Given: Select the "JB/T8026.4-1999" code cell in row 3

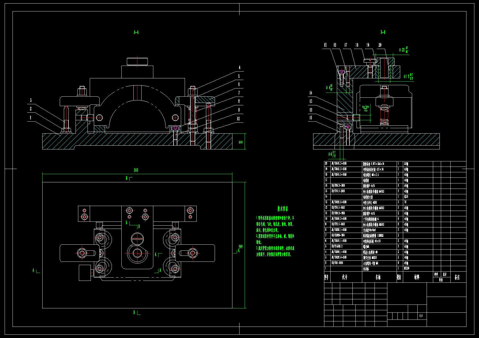Looking at the screenshot, I should (339, 257).
